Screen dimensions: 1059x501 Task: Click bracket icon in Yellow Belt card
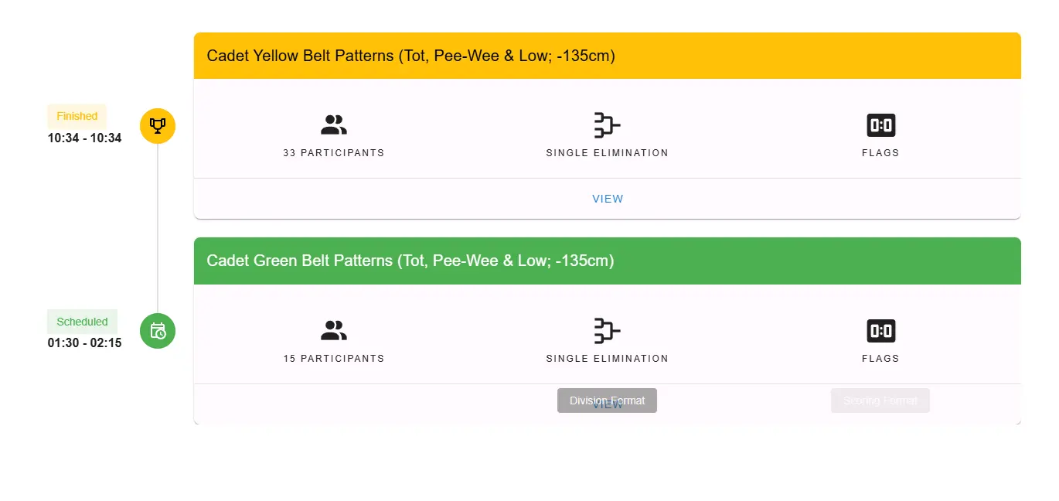[x=607, y=125]
